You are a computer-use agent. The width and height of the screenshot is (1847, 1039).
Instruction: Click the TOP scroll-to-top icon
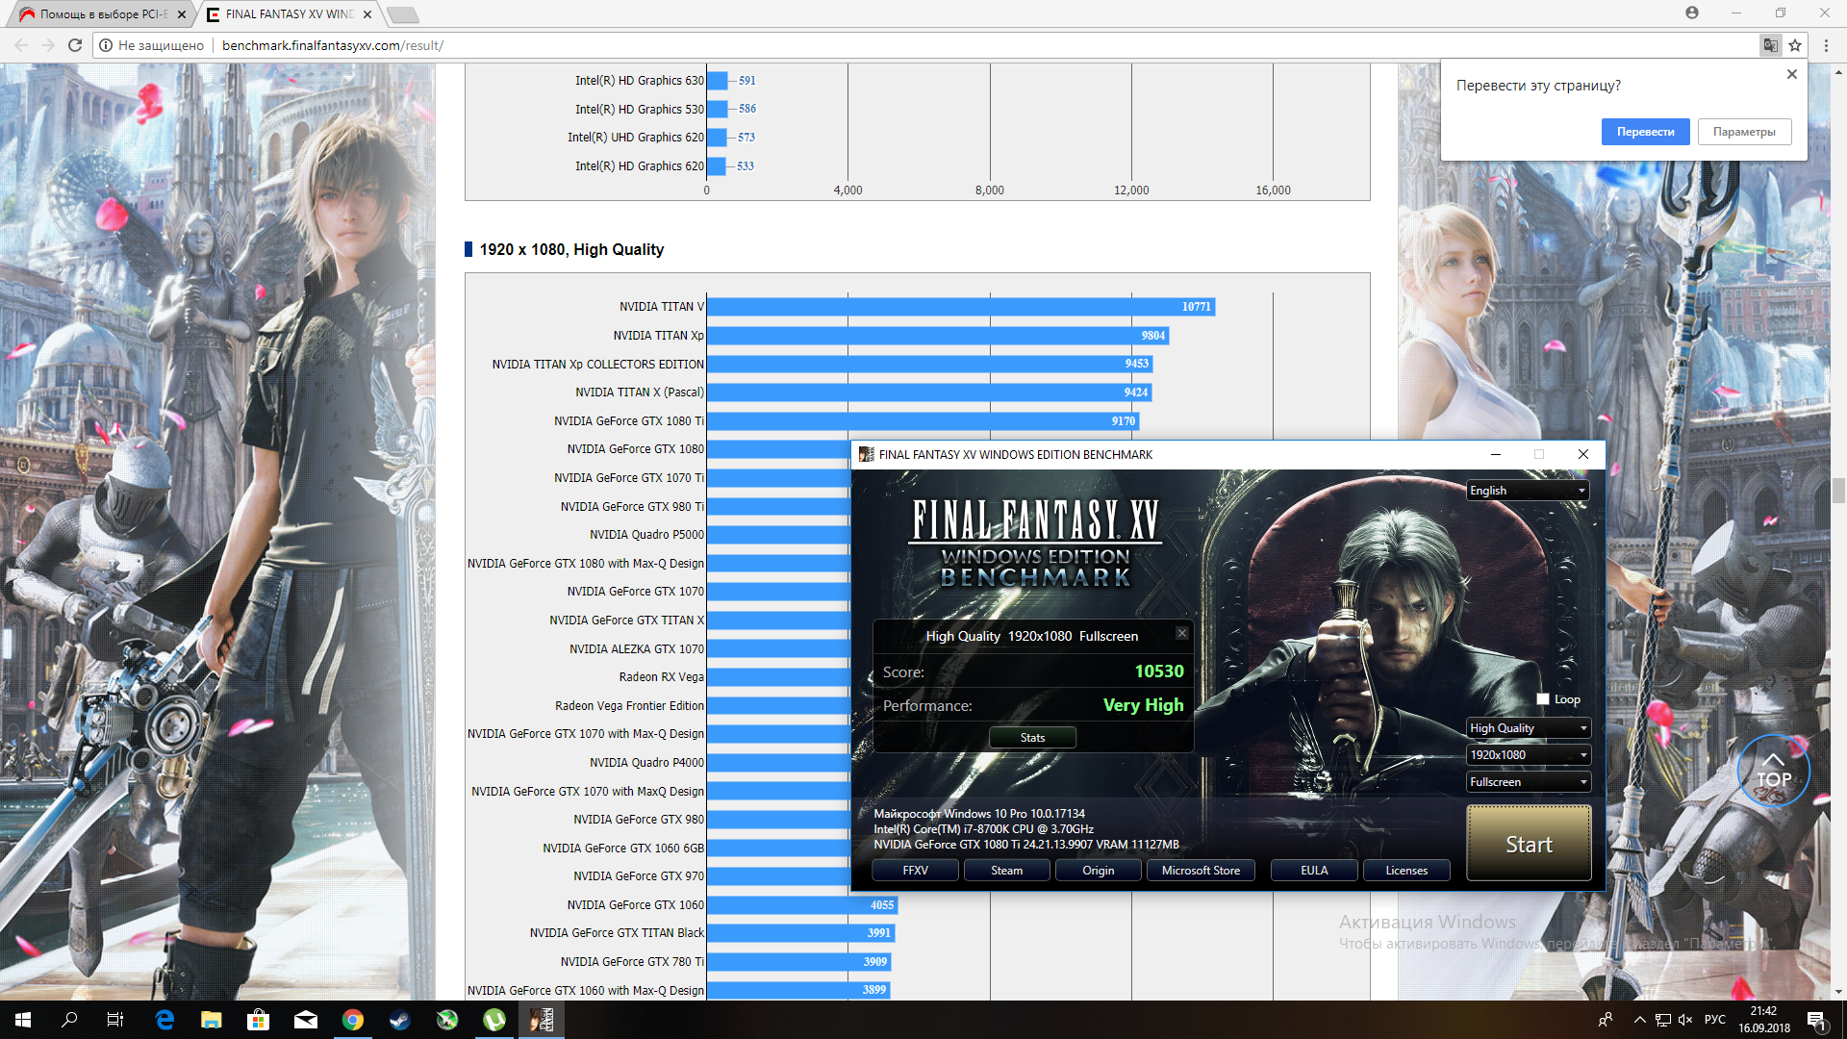tap(1773, 771)
